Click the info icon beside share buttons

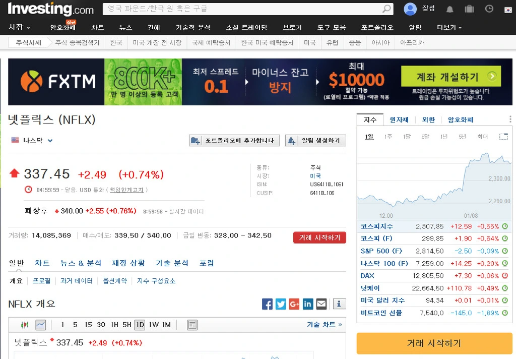(x=339, y=304)
